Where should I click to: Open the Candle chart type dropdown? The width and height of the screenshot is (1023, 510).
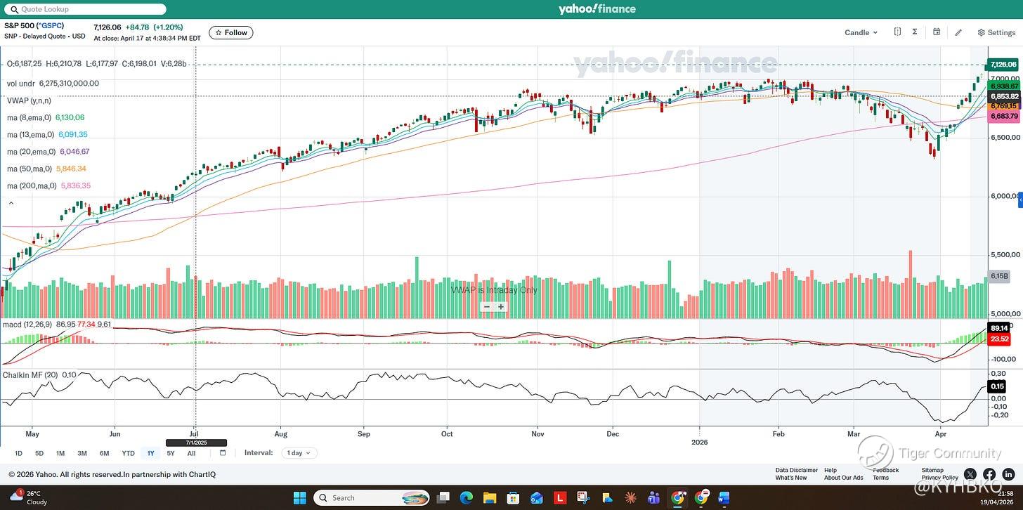(861, 32)
